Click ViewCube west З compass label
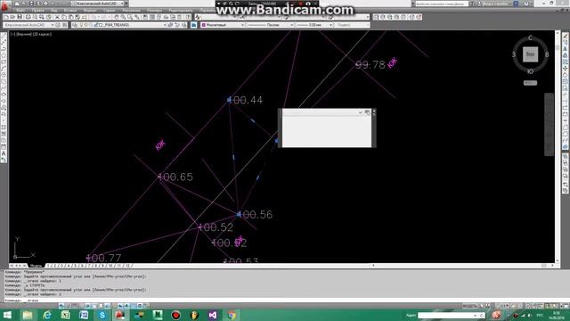 pyautogui.click(x=514, y=54)
